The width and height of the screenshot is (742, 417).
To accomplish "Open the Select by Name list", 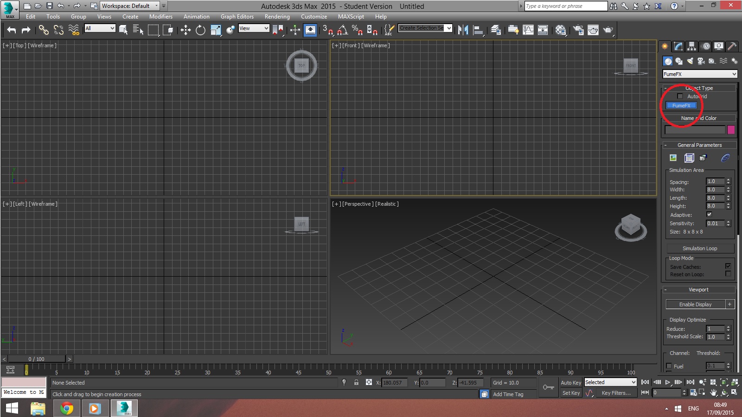I will pos(138,30).
